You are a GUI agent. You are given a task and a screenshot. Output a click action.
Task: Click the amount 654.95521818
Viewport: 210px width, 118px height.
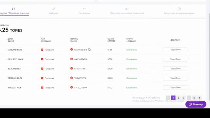[80, 50]
